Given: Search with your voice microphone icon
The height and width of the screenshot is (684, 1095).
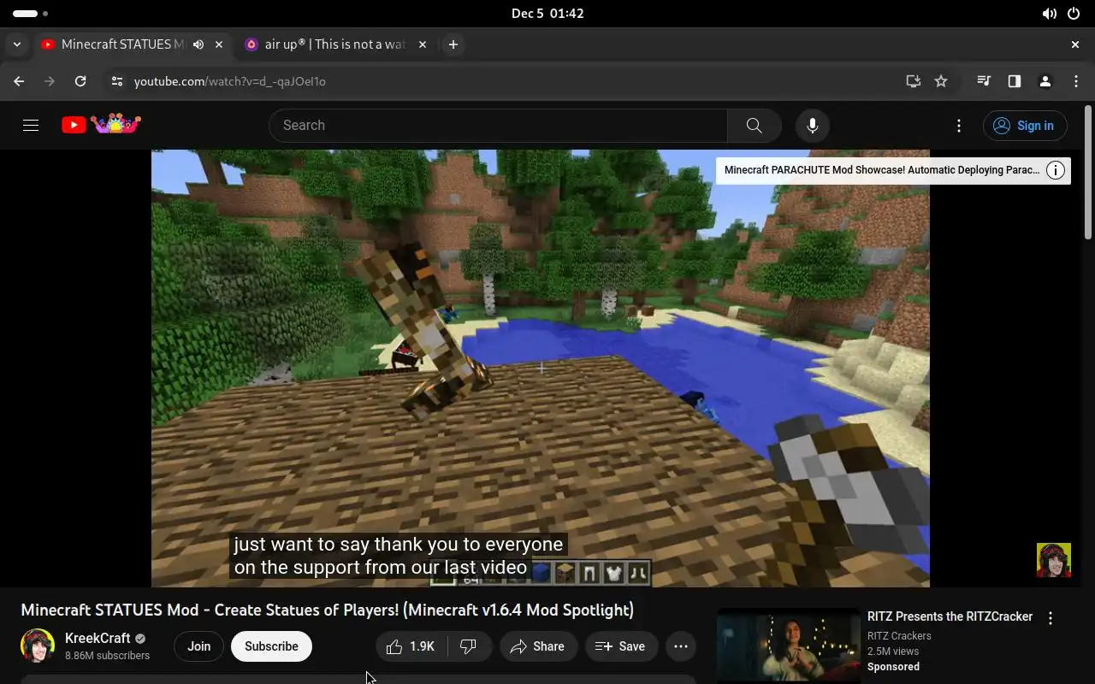Looking at the screenshot, I should click(x=812, y=126).
